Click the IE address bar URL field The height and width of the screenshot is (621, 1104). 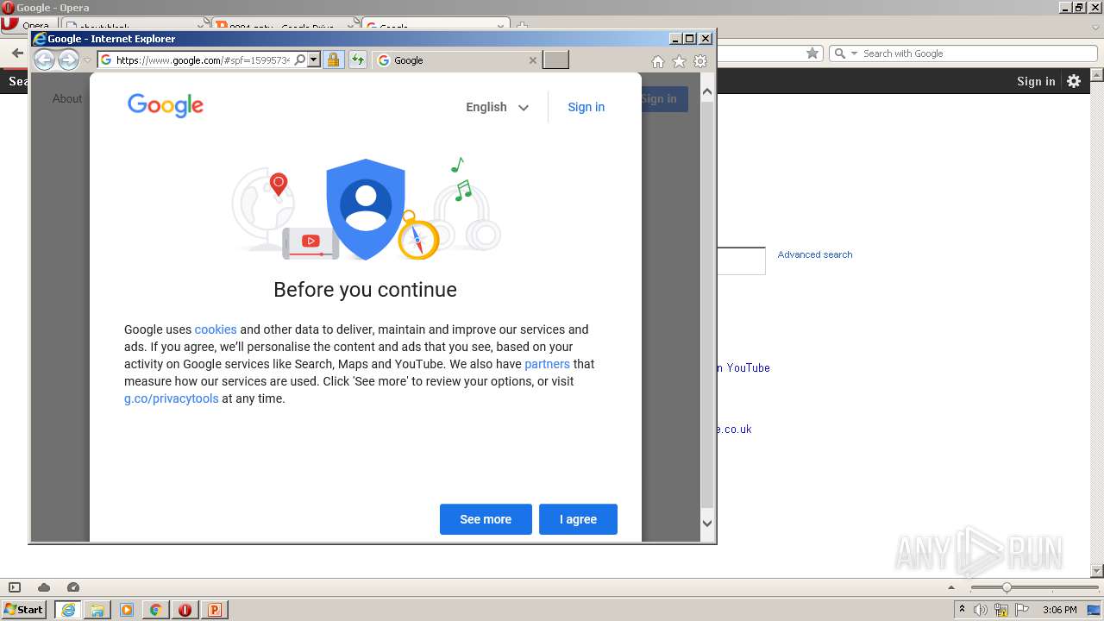pyautogui.click(x=203, y=60)
